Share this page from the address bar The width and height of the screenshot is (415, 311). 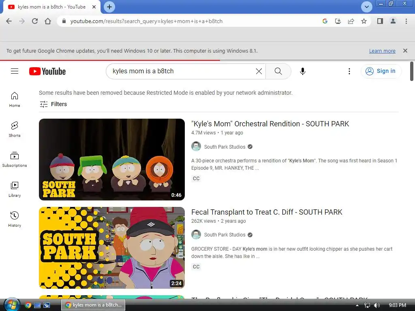[x=351, y=21]
